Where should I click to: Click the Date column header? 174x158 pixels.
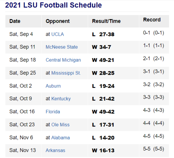pos(15,21)
